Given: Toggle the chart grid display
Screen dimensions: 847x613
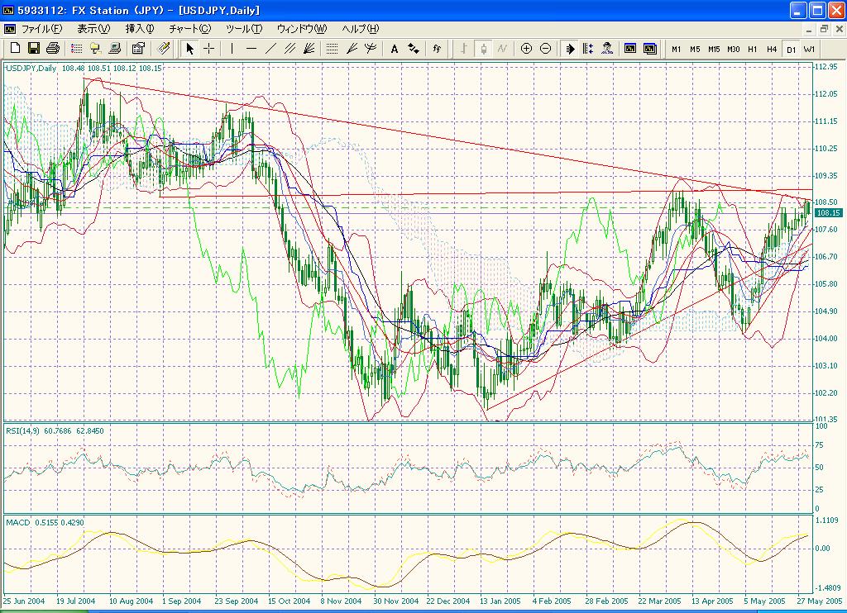Looking at the screenshot, I should point(331,49).
